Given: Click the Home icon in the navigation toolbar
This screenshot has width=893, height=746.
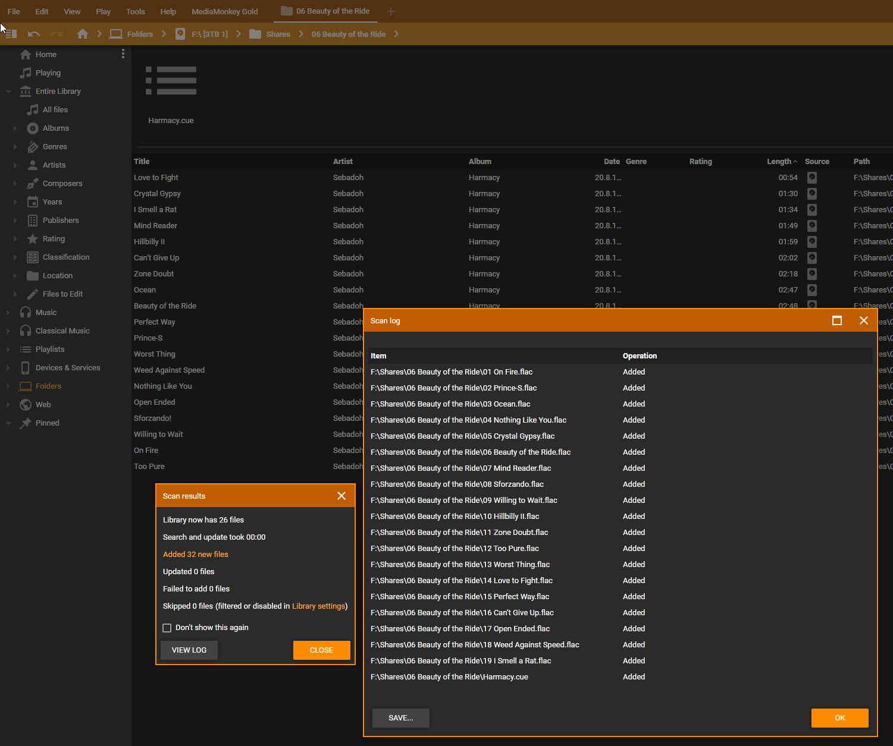Looking at the screenshot, I should pos(83,34).
